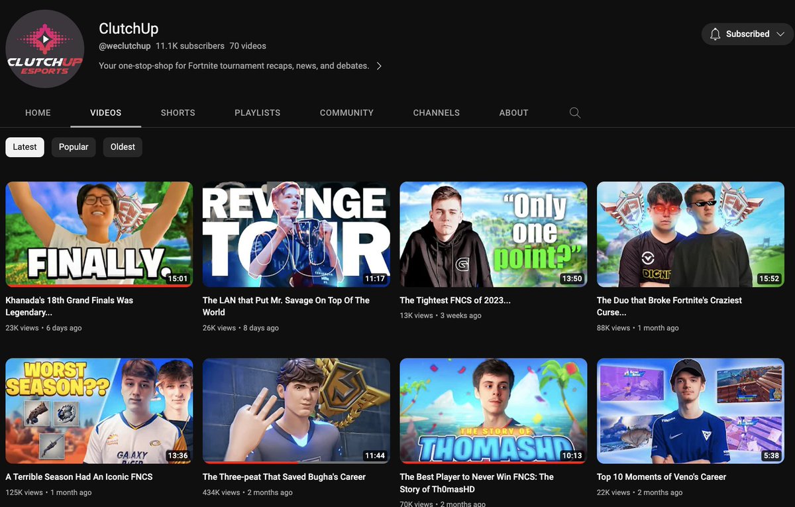795x507 pixels.
Task: Click the @weclutchup handle text
Action: (x=125, y=46)
